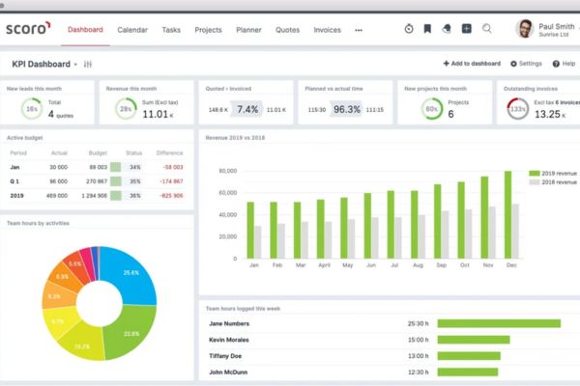Click the settings gear icon

[x=513, y=64]
